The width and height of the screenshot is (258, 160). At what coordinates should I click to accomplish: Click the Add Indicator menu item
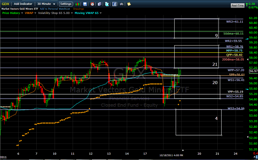(x=23, y=4)
